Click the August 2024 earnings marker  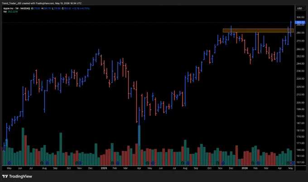(x=42, y=163)
